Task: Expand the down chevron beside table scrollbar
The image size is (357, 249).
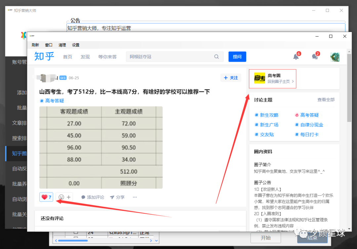Action: tap(156, 241)
